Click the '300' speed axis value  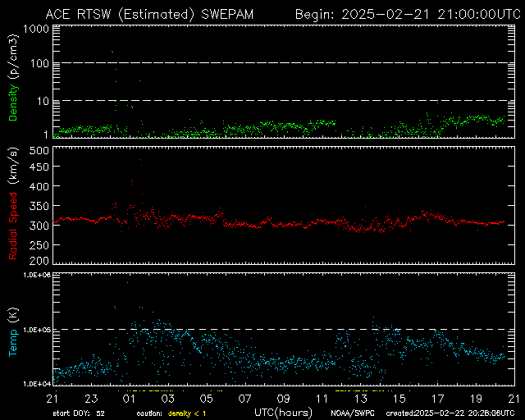[39, 225]
